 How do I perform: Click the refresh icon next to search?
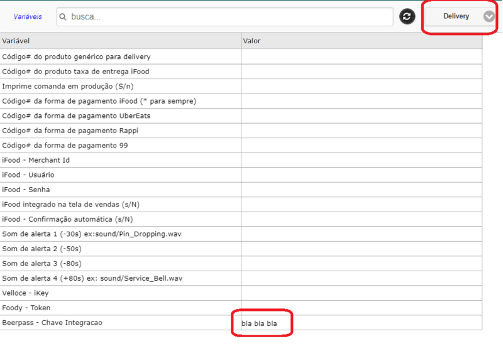coord(407,16)
